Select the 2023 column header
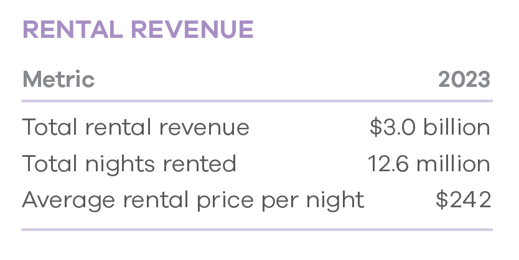Viewport: 519px width, 260px height. coord(464,79)
